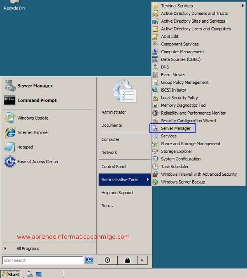Open Recycle Bin on desktop

(x=14, y=5)
